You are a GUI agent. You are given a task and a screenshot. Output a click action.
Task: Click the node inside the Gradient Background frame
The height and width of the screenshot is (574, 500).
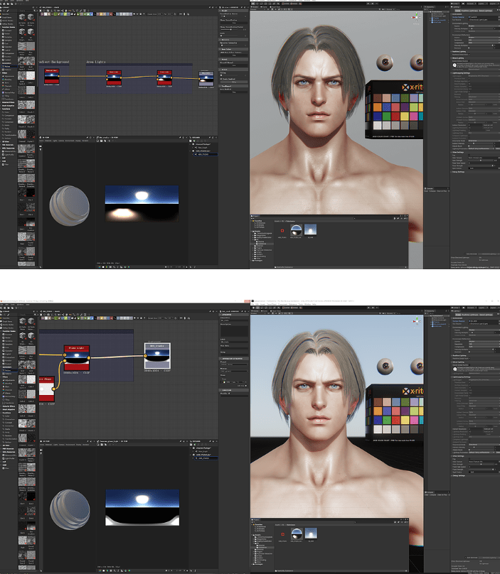[52, 77]
